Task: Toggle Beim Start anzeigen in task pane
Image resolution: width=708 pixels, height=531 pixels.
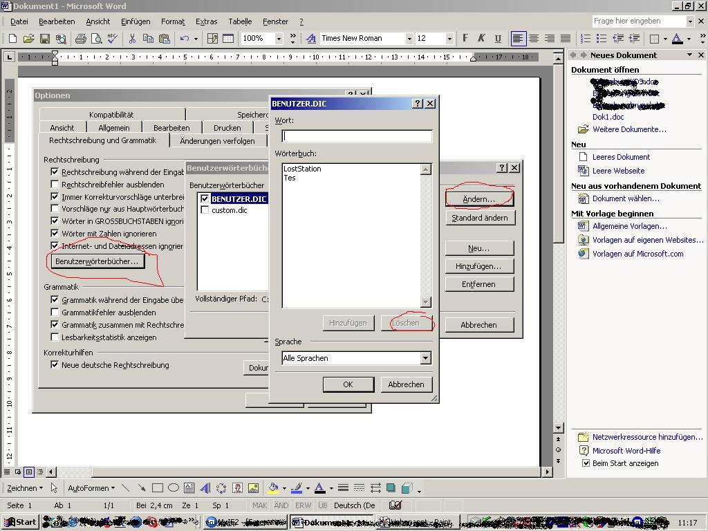Action: click(586, 463)
